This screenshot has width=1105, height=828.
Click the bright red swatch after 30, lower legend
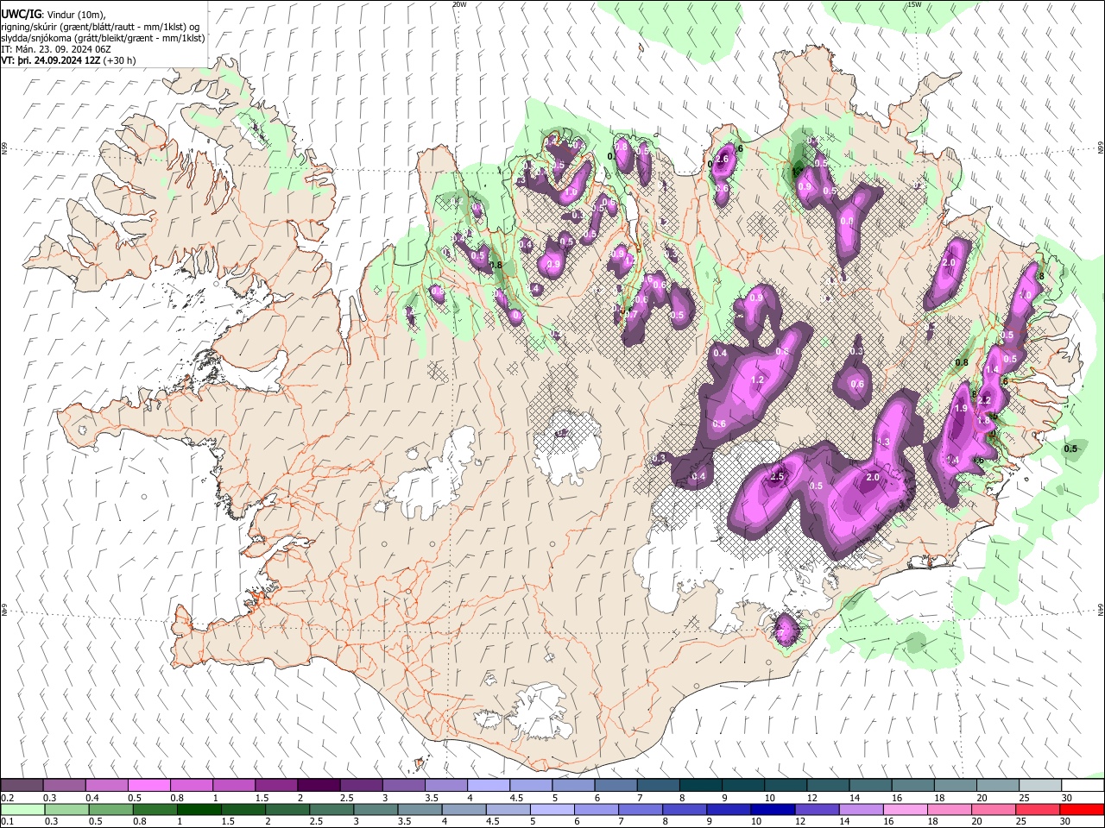[x=1082, y=809]
